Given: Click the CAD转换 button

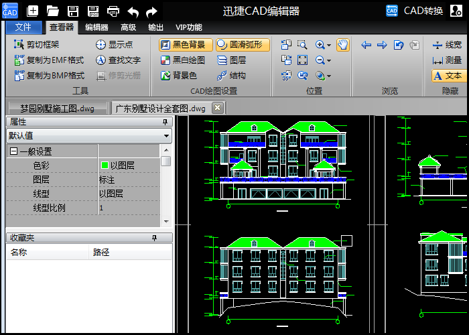Looking at the screenshot, I should pos(423,11).
